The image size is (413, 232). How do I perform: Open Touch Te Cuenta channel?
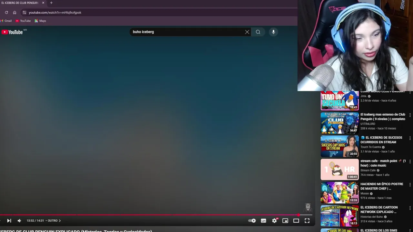tap(371, 147)
